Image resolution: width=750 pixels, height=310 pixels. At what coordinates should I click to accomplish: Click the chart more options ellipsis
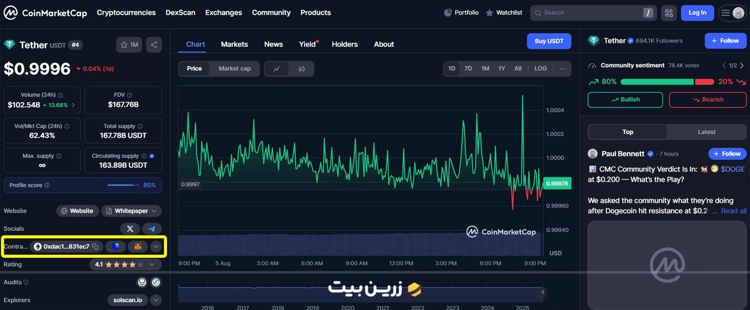pyautogui.click(x=563, y=69)
